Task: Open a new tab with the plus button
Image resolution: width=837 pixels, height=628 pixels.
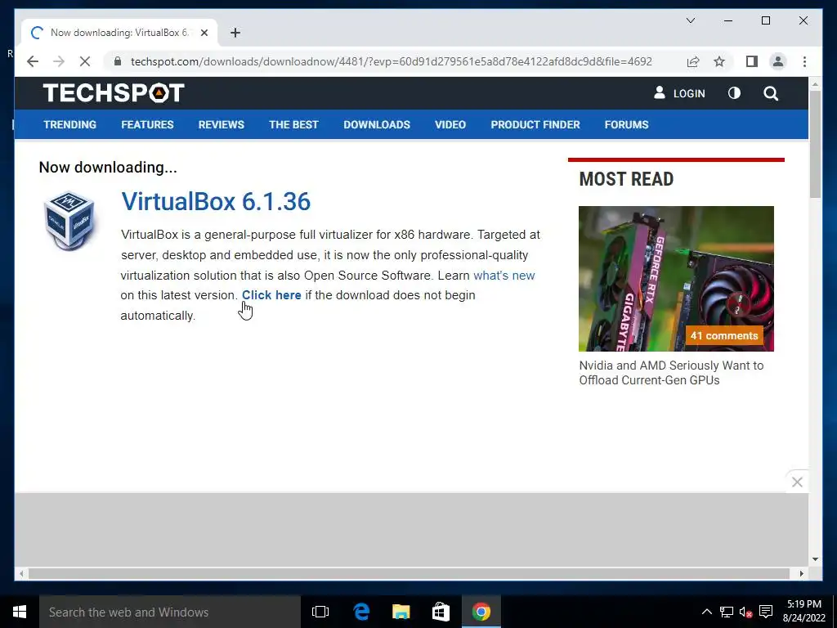Action: [235, 33]
